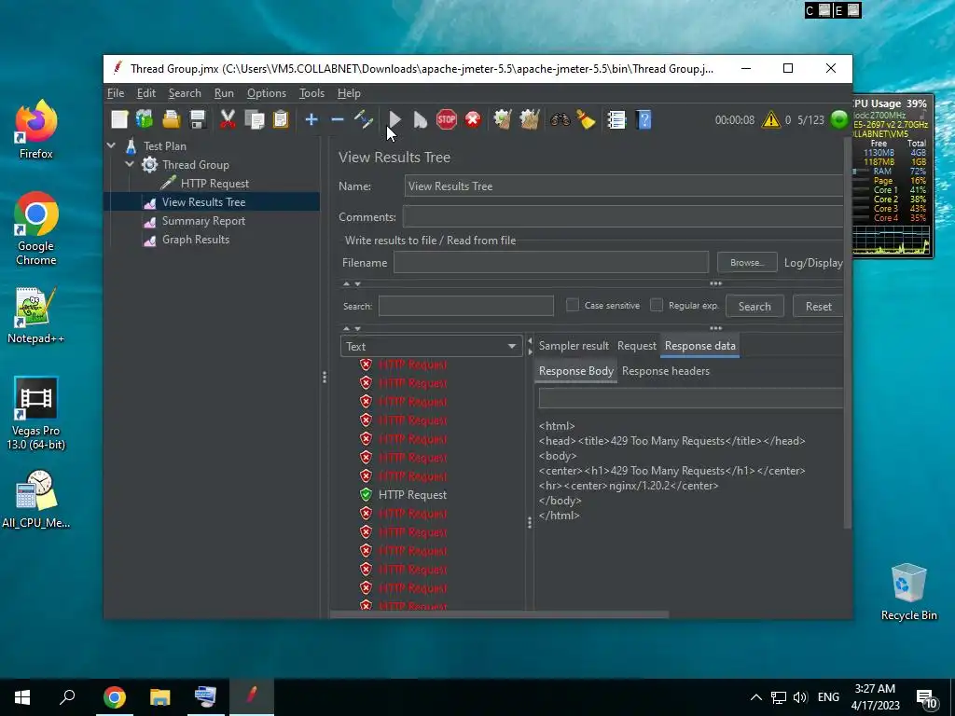
Task: Select Graph Results in tree
Action: point(196,240)
